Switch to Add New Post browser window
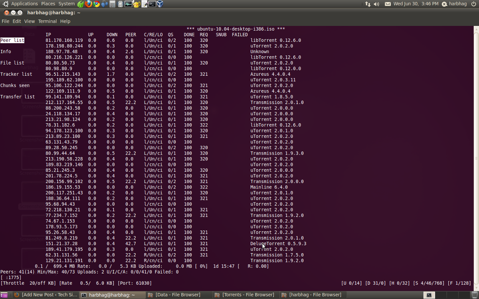This screenshot has height=299, width=479. pos(45,295)
